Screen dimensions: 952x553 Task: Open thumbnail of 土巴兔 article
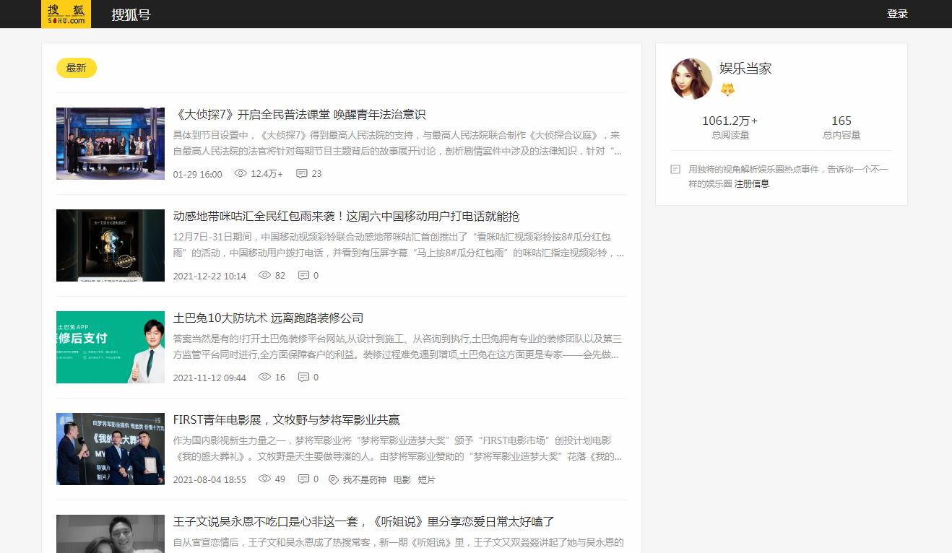111,347
